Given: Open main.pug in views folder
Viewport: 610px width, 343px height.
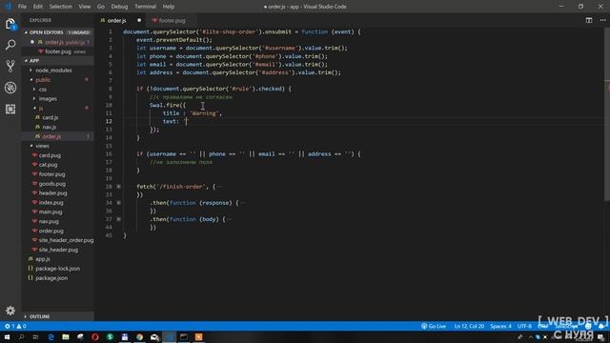Looking at the screenshot, I should 51,212.
